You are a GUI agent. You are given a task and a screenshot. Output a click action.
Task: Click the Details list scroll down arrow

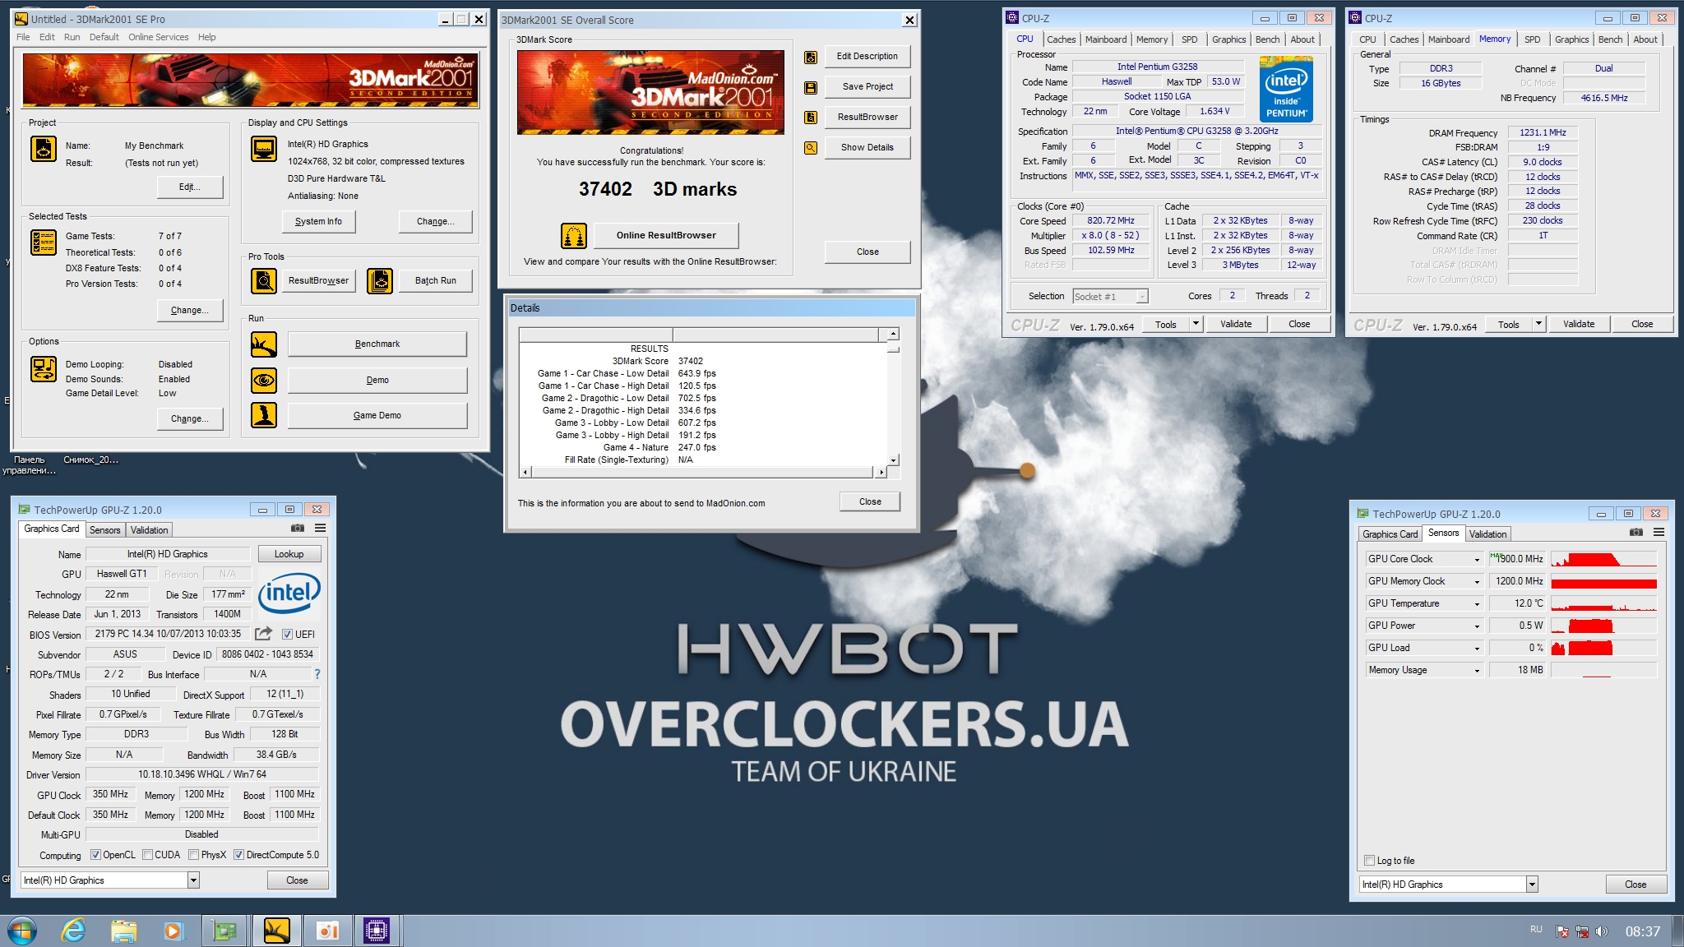tap(894, 460)
